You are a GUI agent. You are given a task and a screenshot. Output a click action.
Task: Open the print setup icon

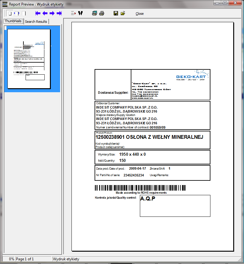(x=95, y=14)
